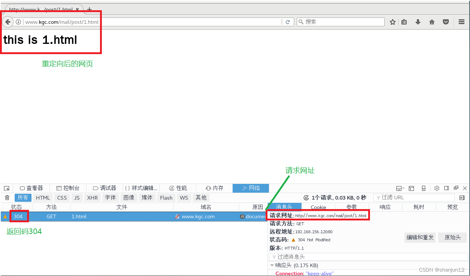Switch to the Cookie tab

click(318, 207)
